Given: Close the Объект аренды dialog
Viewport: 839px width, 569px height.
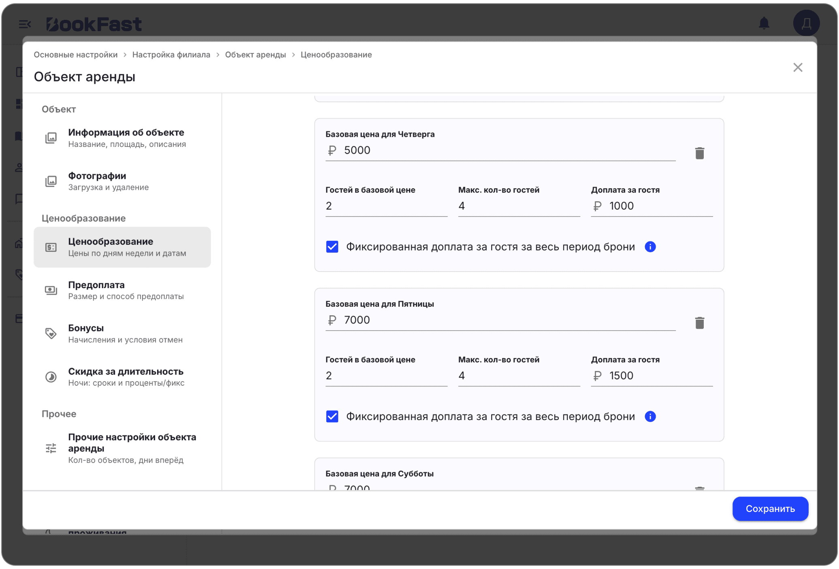Looking at the screenshot, I should [x=797, y=68].
